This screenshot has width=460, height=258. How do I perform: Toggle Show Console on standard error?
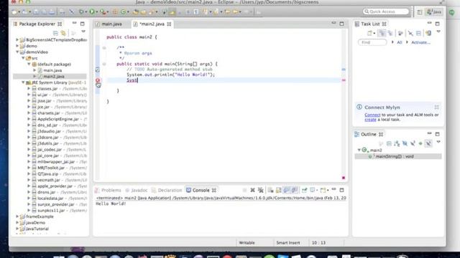(295, 190)
